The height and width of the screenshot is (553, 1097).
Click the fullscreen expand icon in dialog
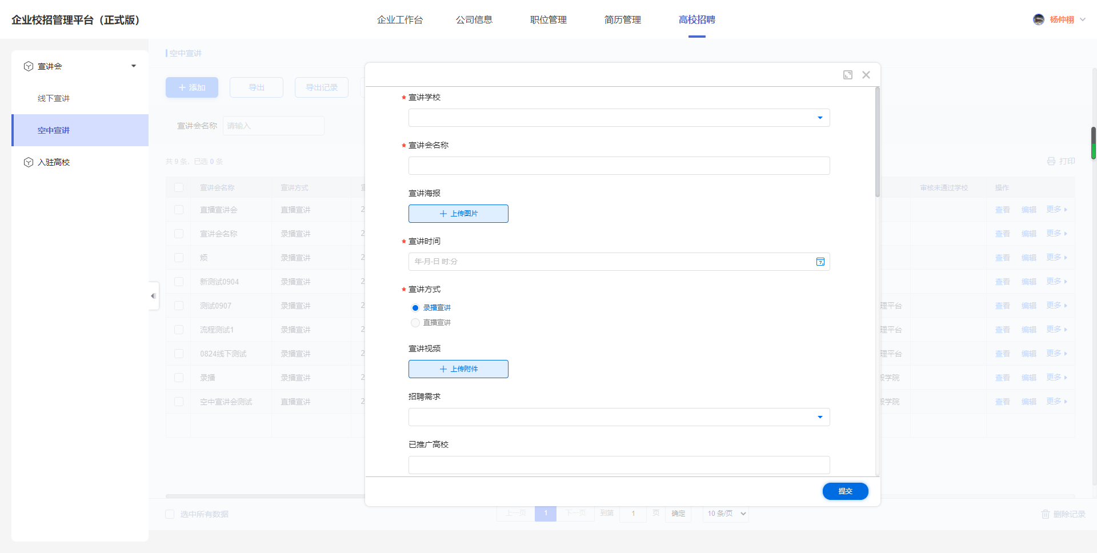848,75
